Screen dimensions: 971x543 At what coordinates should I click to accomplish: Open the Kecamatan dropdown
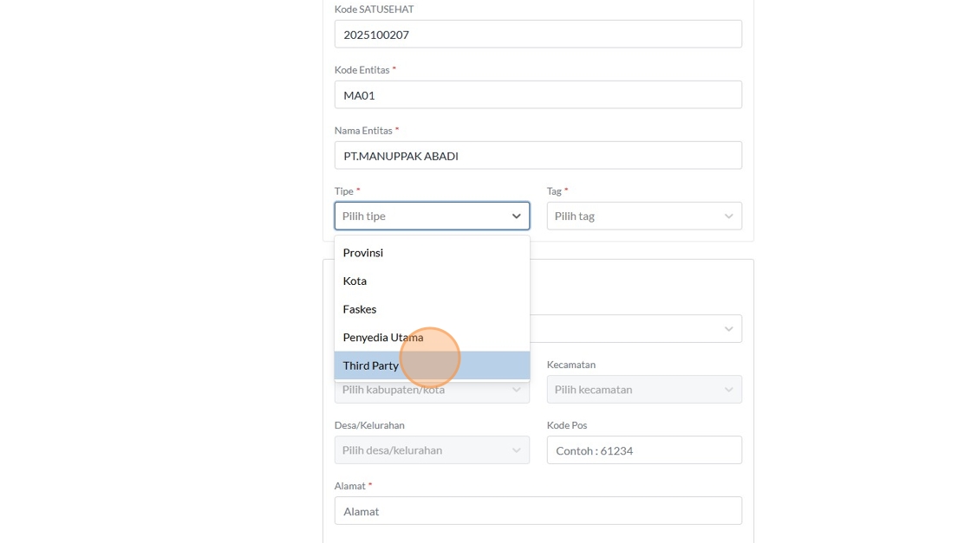(x=633, y=390)
